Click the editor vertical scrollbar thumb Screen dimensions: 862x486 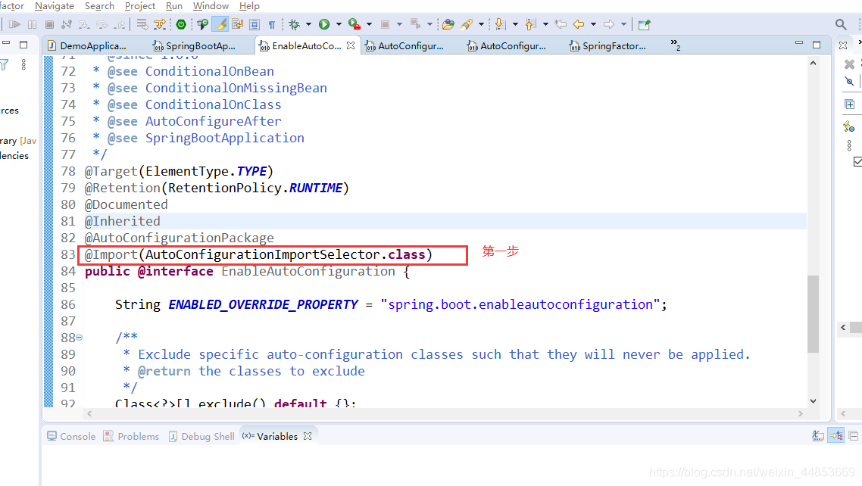tap(813, 313)
